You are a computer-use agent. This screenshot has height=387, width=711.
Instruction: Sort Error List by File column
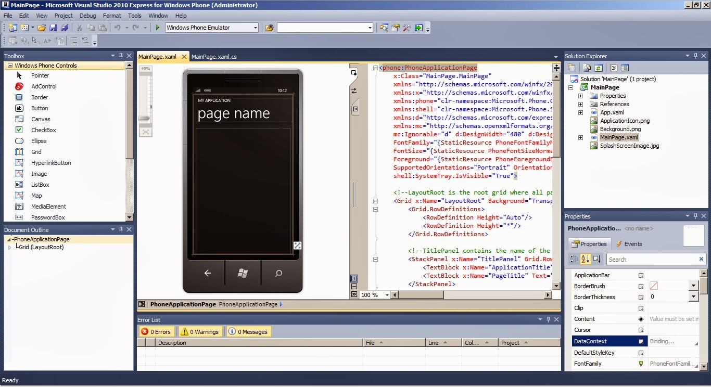click(x=395, y=343)
